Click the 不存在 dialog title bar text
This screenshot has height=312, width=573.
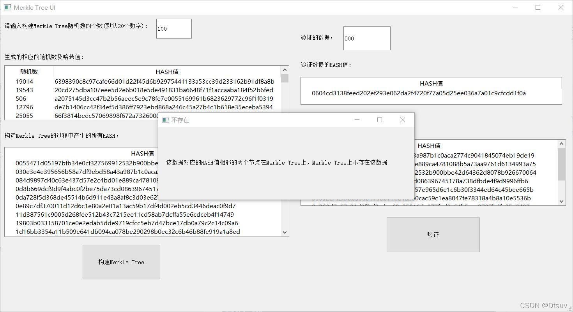[x=180, y=120]
